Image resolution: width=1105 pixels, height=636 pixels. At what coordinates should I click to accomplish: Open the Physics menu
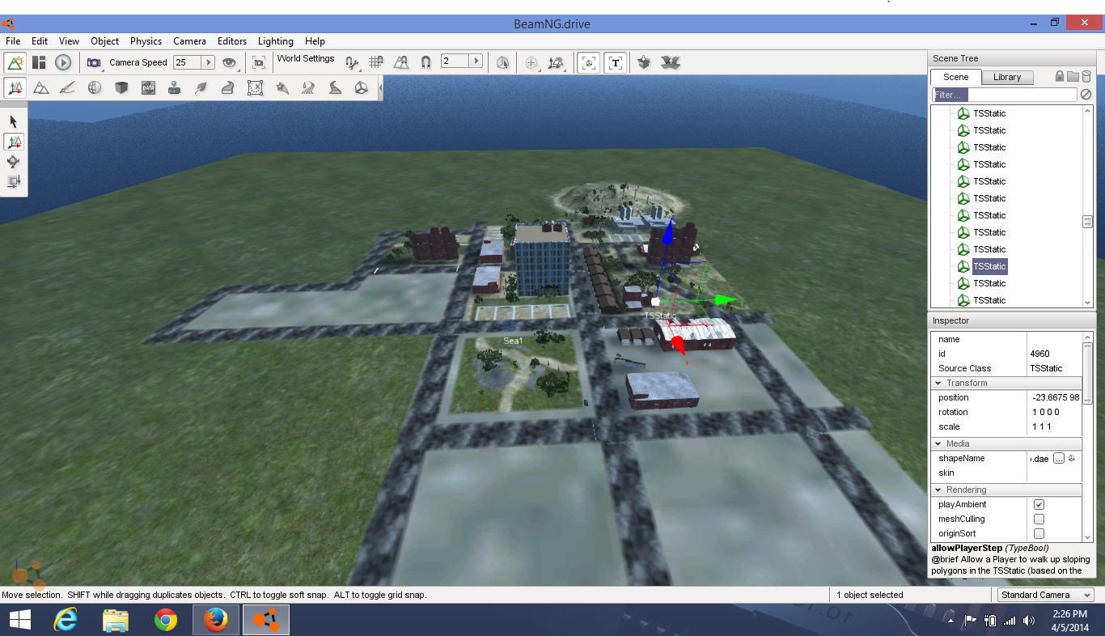point(146,41)
